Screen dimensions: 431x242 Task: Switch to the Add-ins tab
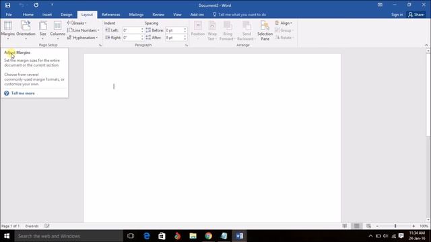click(197, 15)
